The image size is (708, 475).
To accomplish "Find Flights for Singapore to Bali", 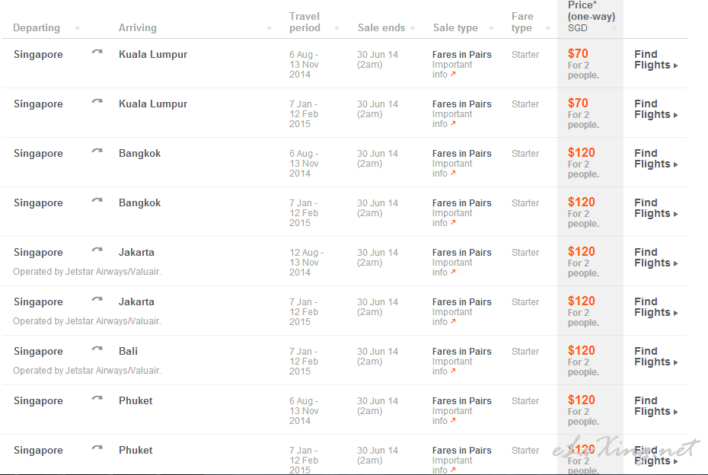I will 655,356.
